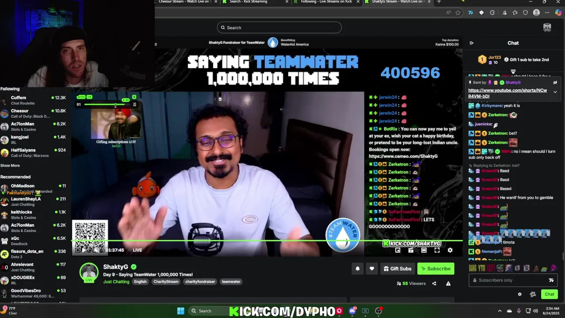Select the English tag
565x318 pixels.
click(140, 282)
